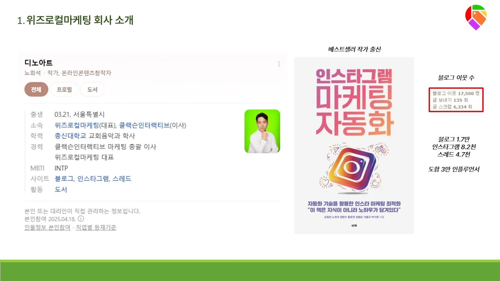Click the 인물정보 본인참여 link

click(47, 227)
